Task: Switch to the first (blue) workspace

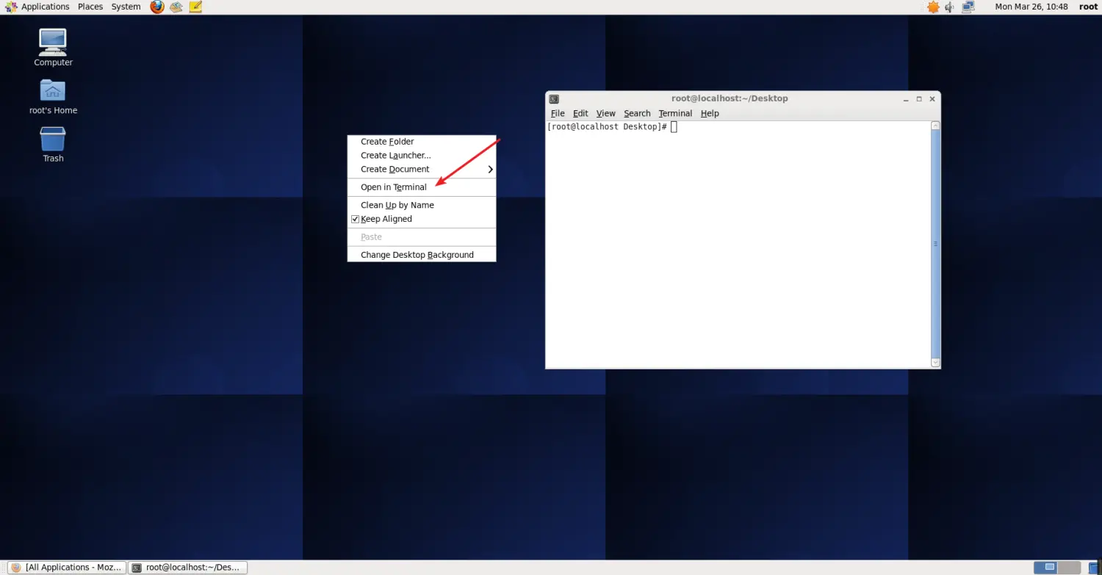Action: tap(1045, 567)
